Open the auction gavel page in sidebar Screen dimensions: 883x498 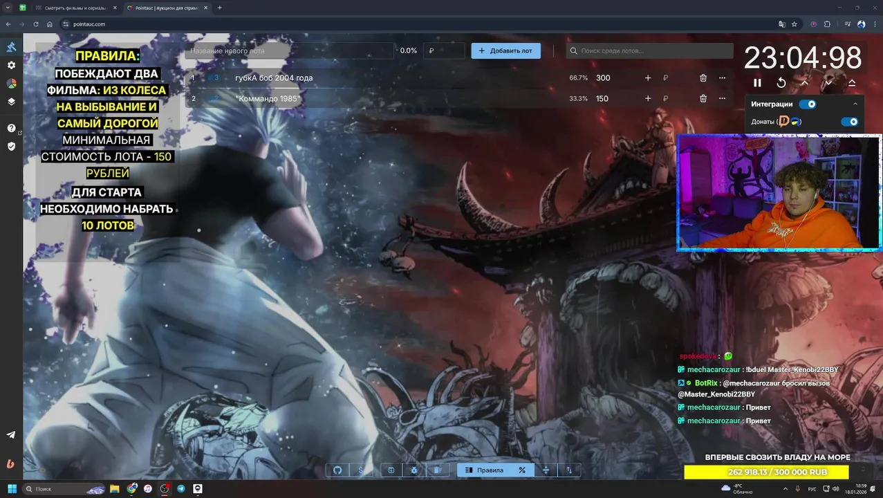tap(11, 47)
